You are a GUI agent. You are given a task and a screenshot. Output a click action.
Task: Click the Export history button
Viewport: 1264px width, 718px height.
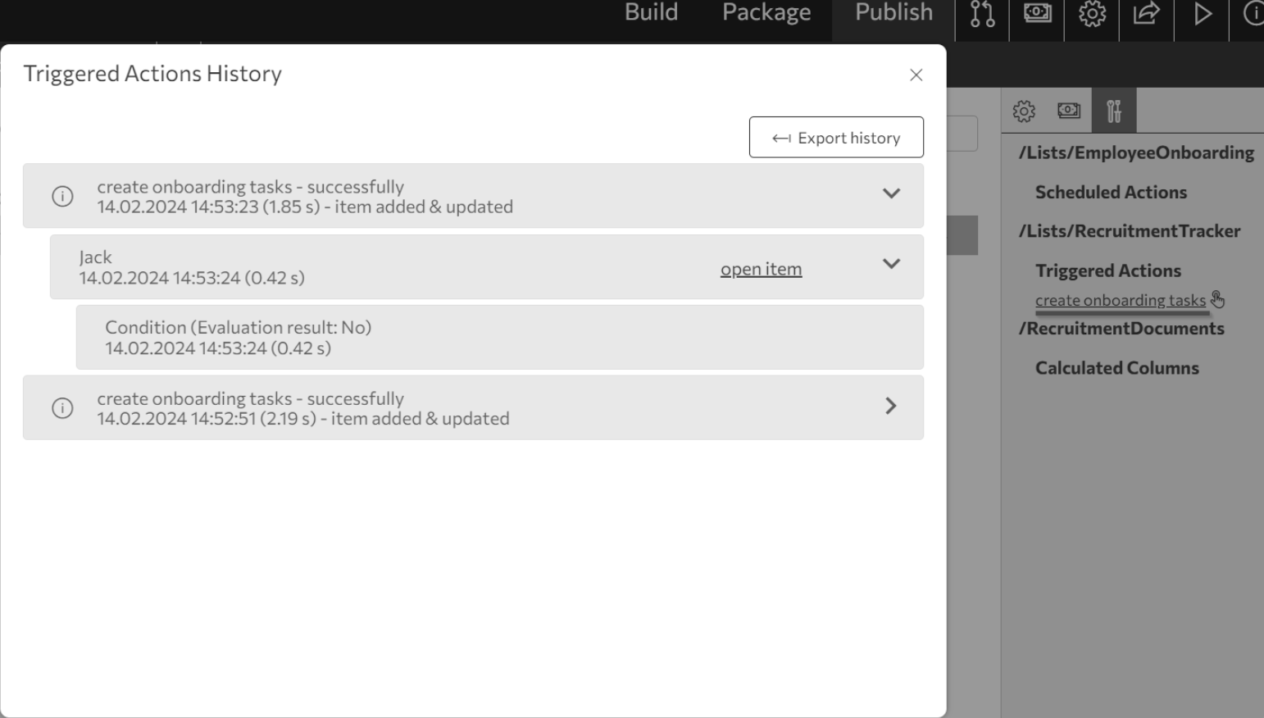pos(836,138)
